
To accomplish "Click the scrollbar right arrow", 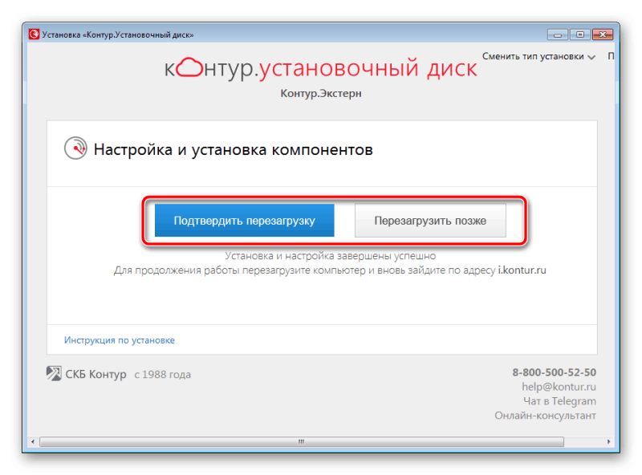I will coord(609,441).
